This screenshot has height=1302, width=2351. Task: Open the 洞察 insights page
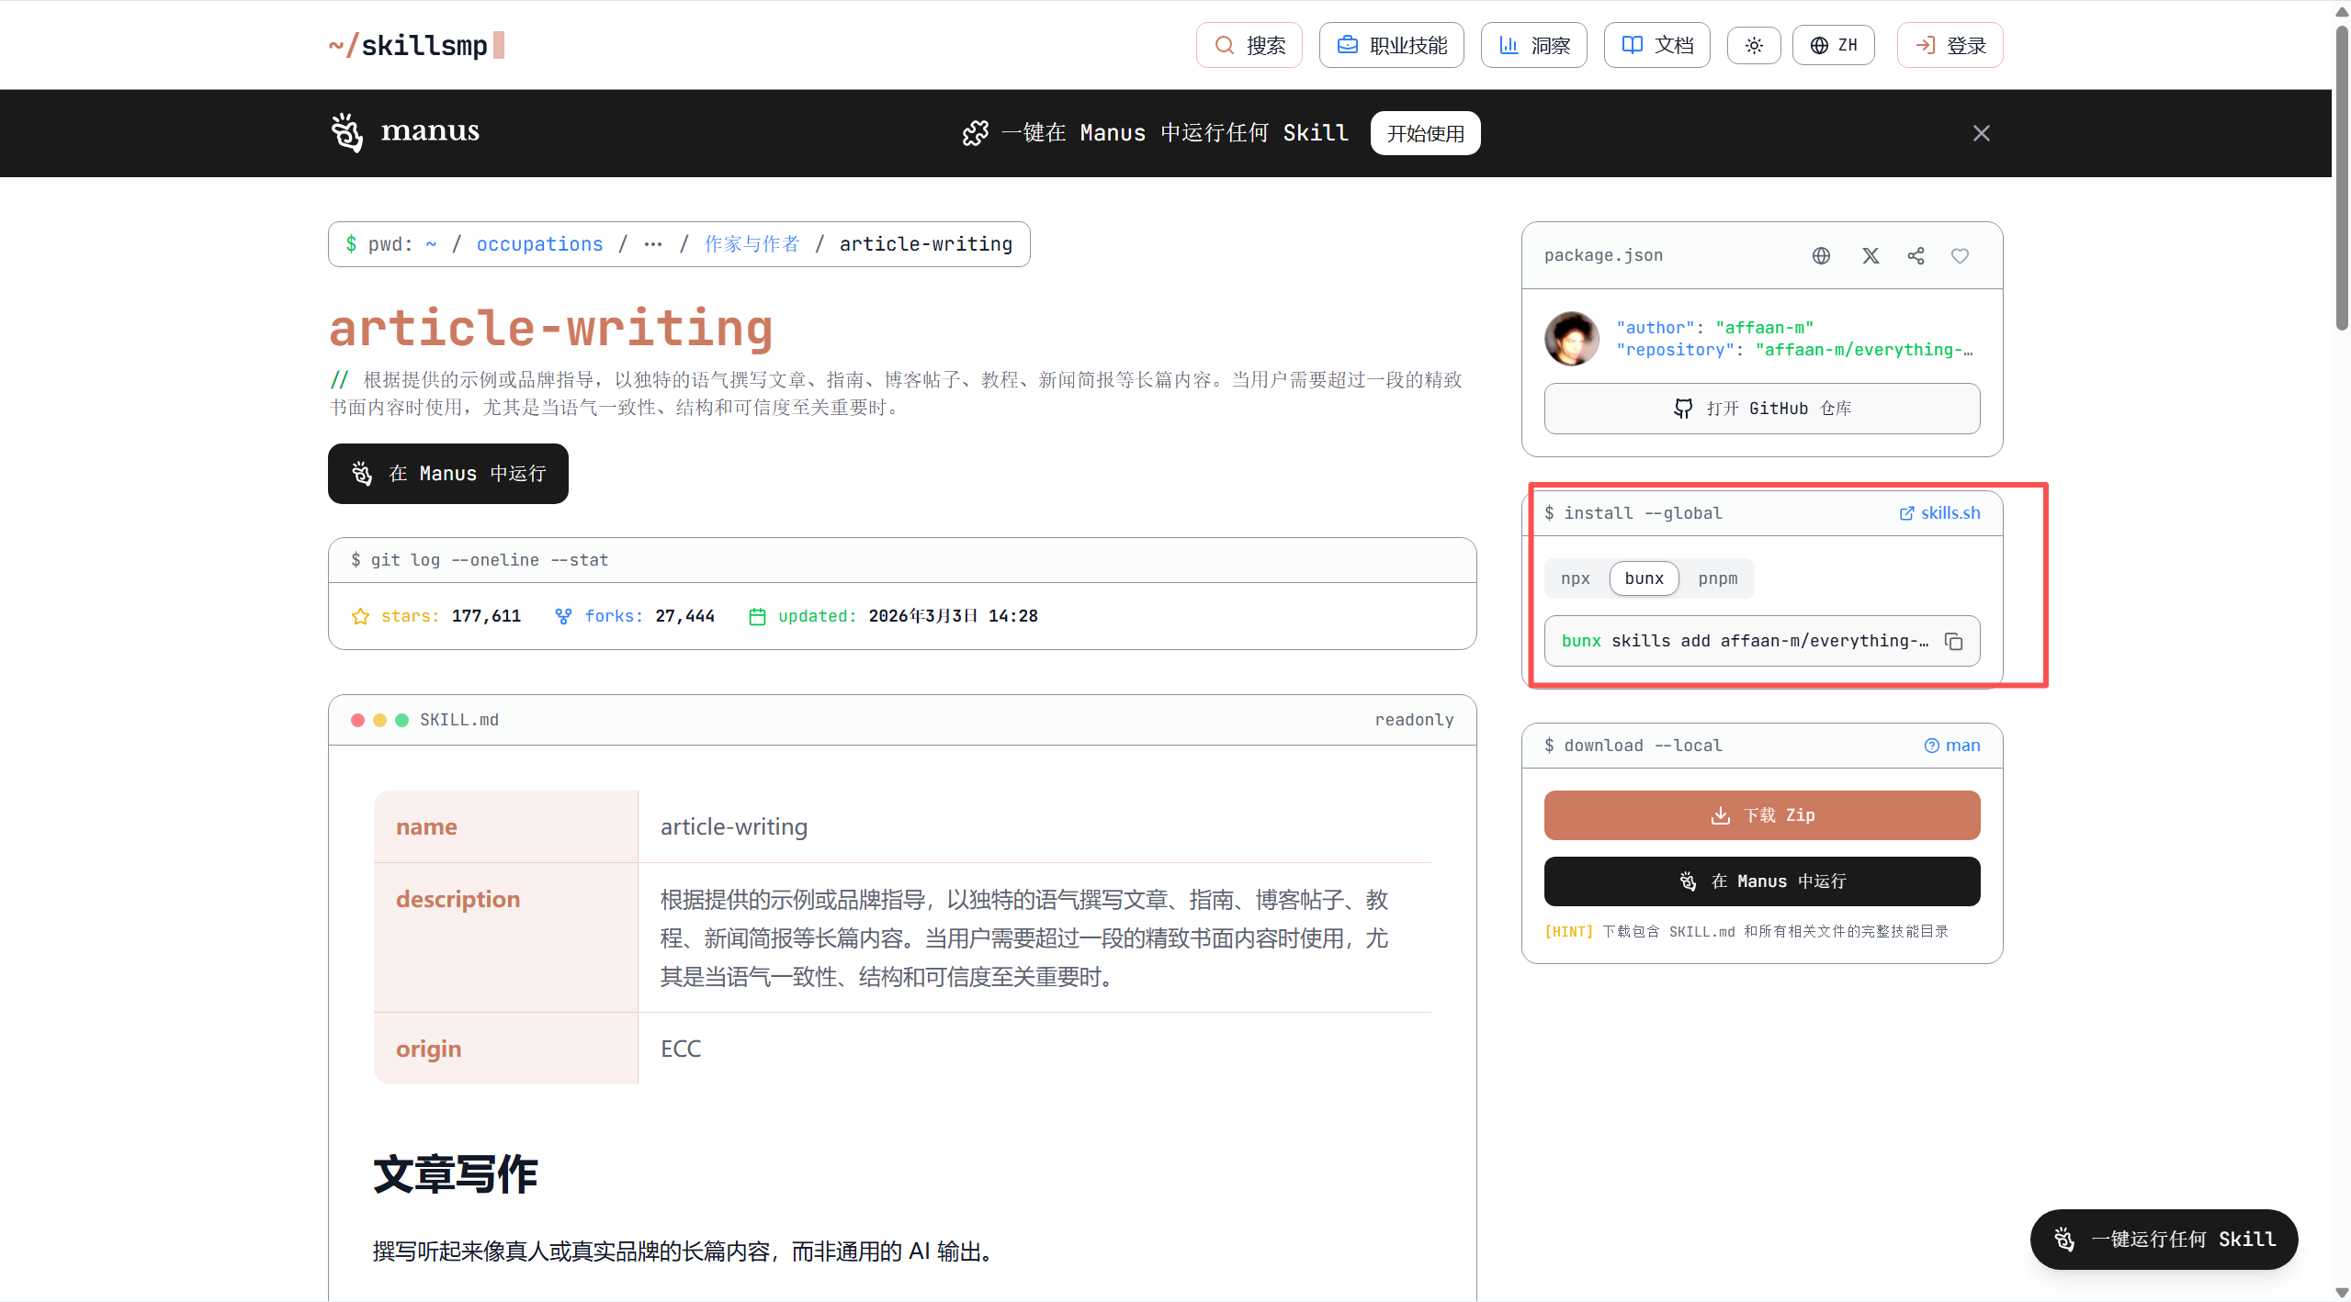point(1533,45)
